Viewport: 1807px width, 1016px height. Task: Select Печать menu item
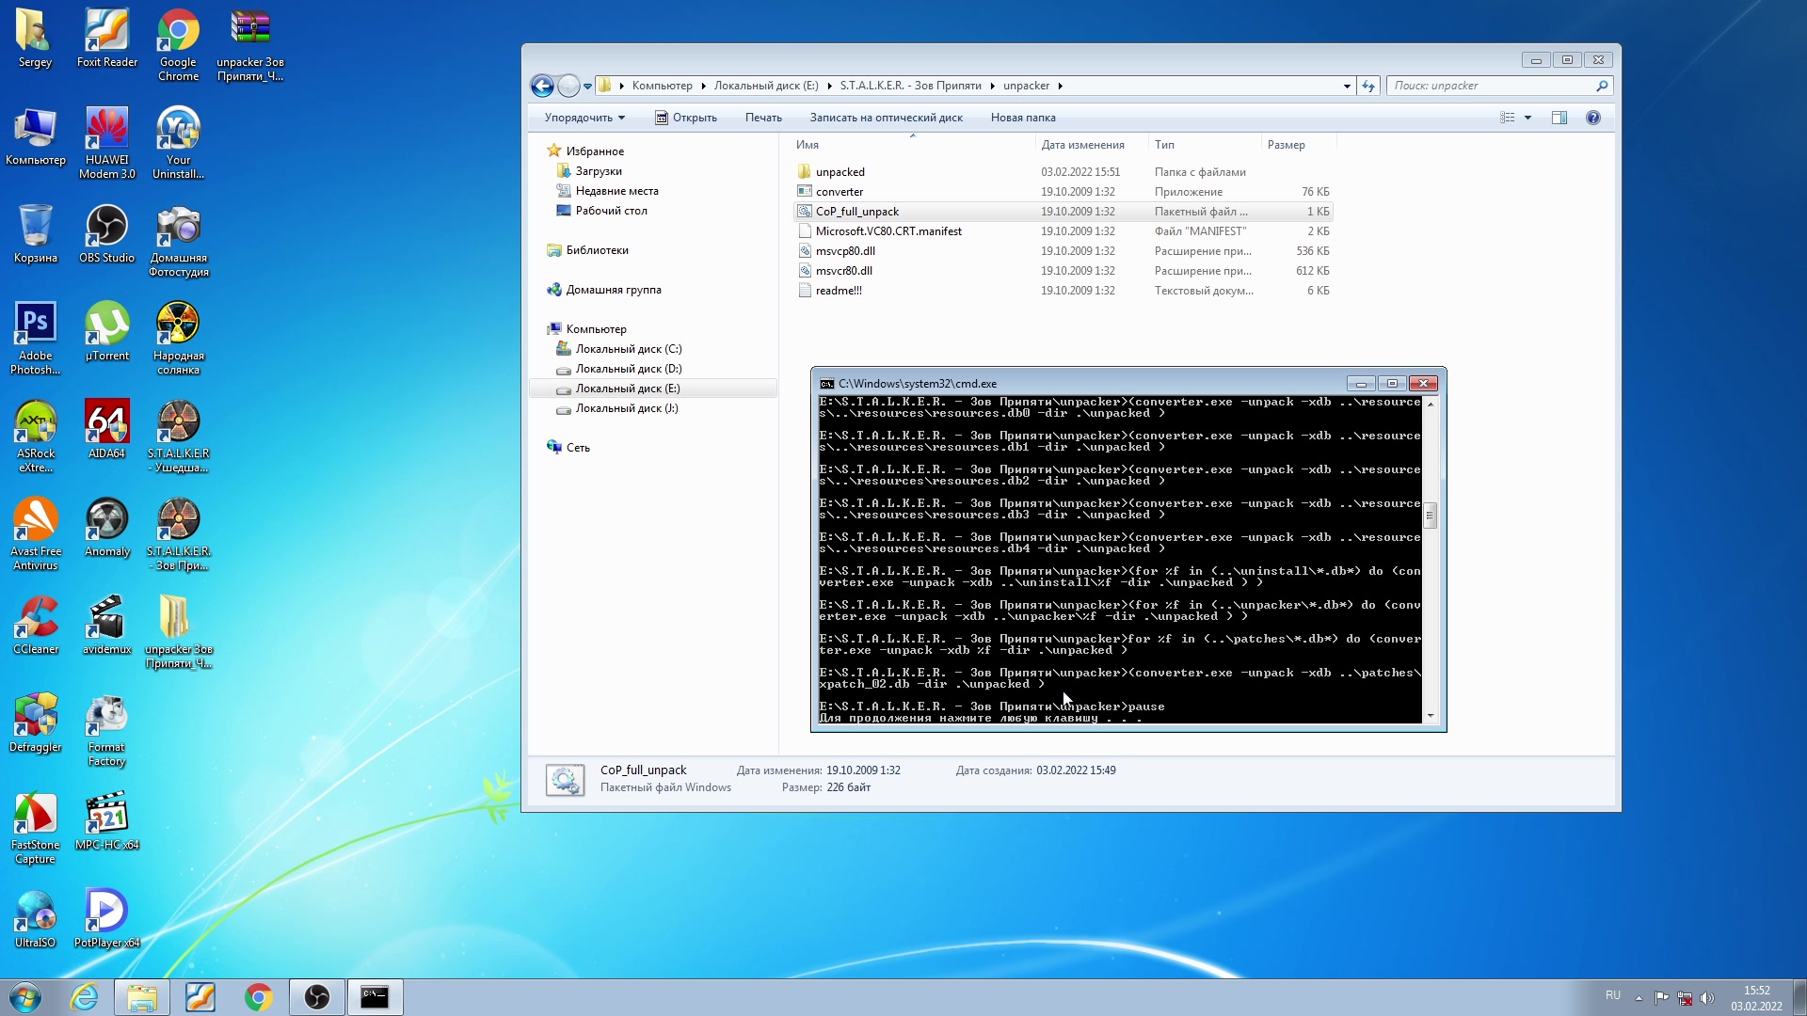[x=762, y=117]
